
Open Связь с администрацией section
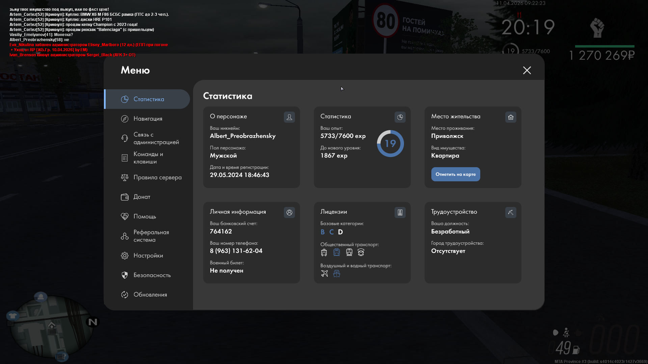tap(156, 138)
